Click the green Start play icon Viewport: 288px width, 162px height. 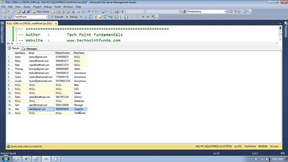123,12
